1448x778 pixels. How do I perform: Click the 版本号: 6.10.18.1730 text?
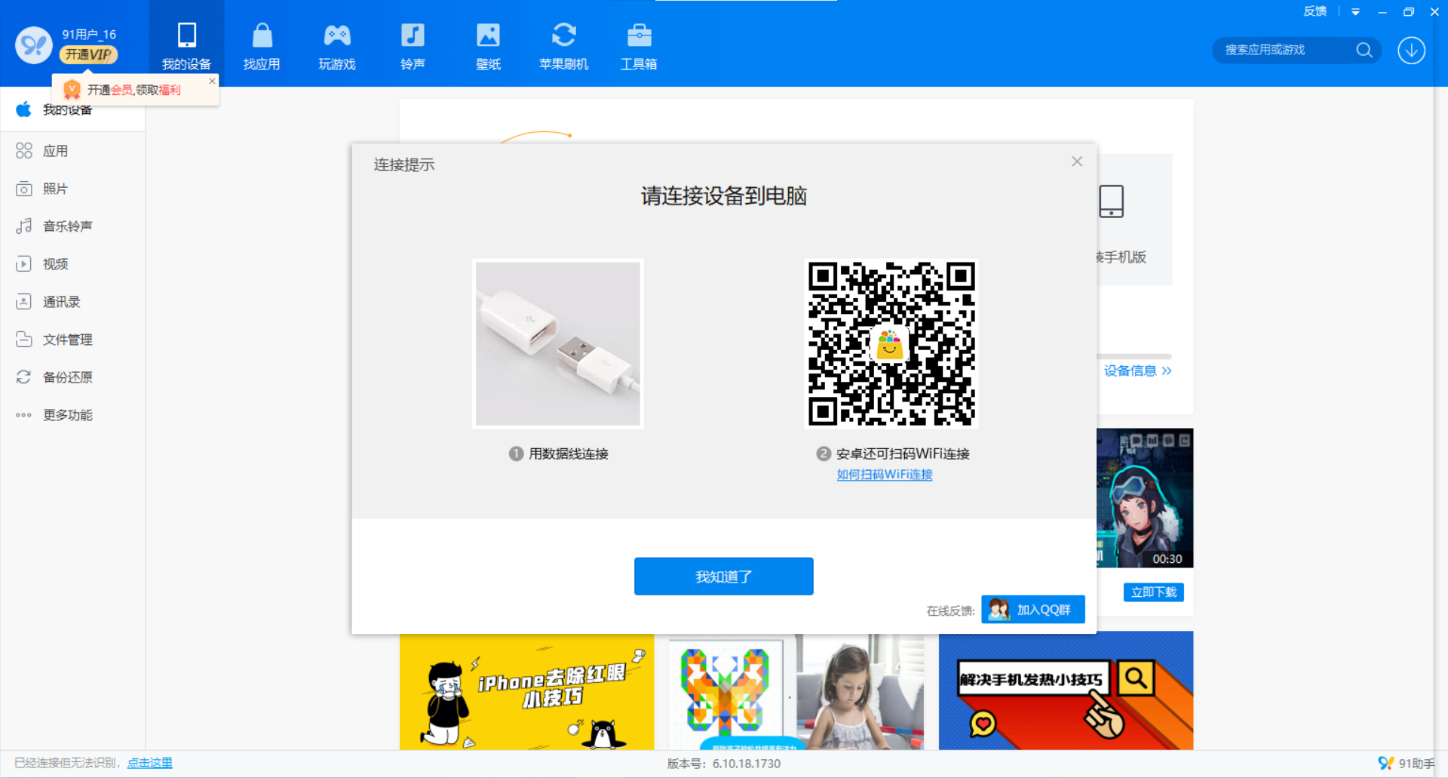pos(724,764)
